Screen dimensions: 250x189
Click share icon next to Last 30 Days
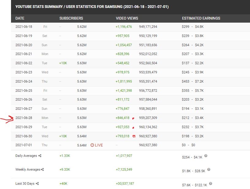coord(37,183)
